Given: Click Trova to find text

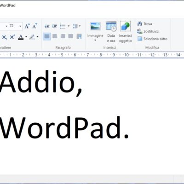Looking at the screenshot, I should (144, 24).
